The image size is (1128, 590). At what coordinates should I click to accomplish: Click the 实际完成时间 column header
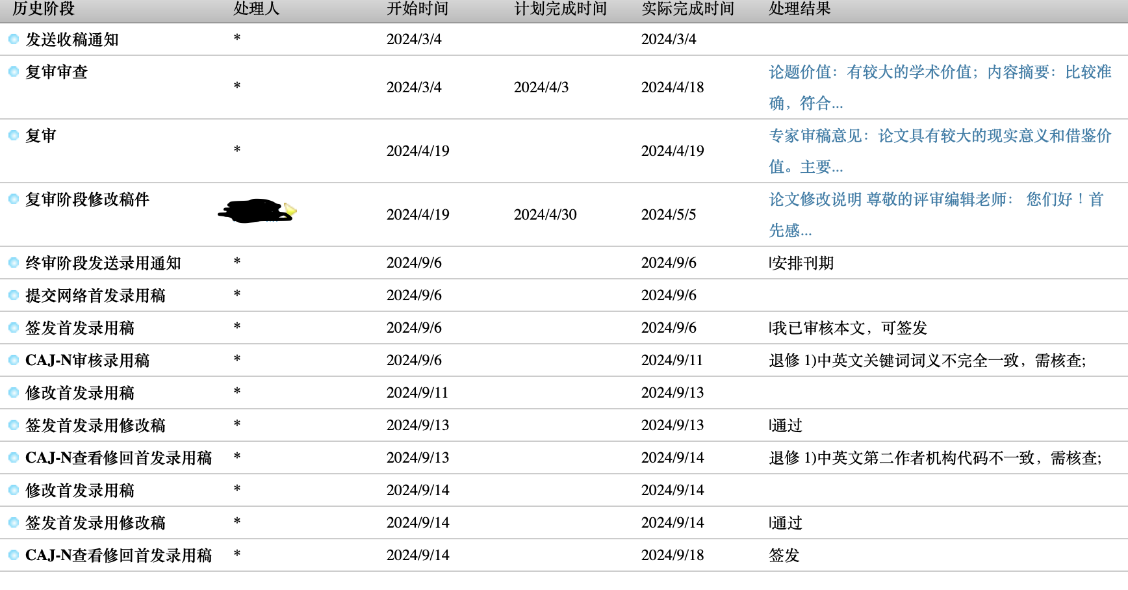coord(687,9)
